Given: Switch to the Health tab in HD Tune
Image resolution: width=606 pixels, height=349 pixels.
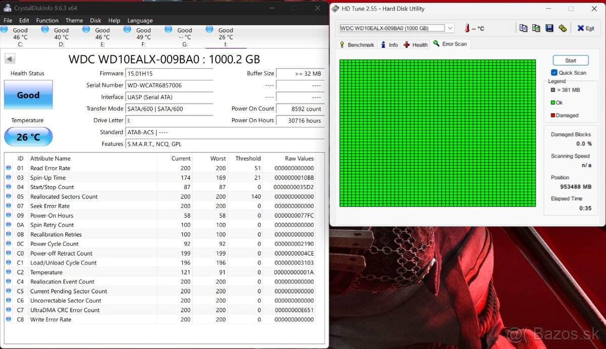Looking at the screenshot, I should pos(416,45).
